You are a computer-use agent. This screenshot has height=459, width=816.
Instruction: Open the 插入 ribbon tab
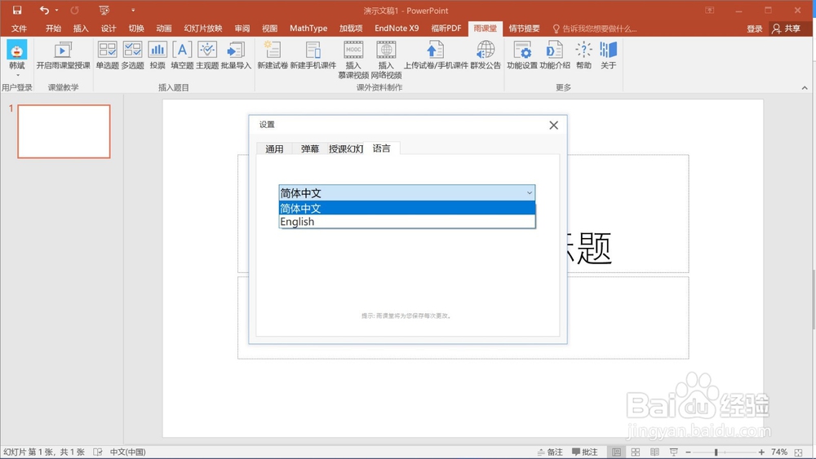[81, 28]
